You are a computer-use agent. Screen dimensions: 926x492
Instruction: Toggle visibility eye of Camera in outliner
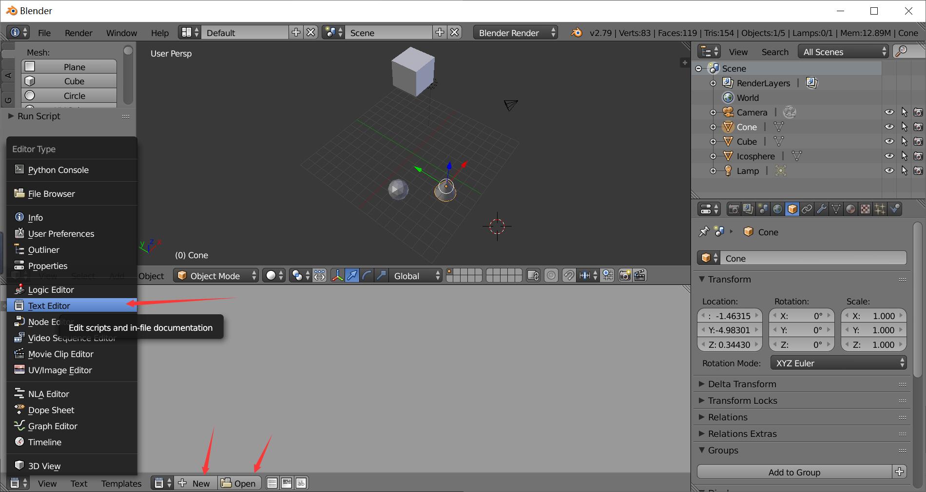point(889,112)
